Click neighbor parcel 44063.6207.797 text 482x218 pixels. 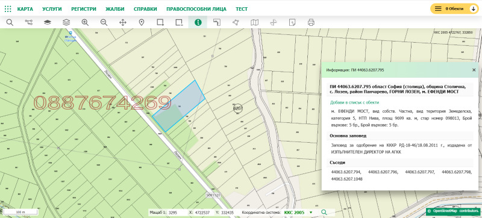coord(420,172)
